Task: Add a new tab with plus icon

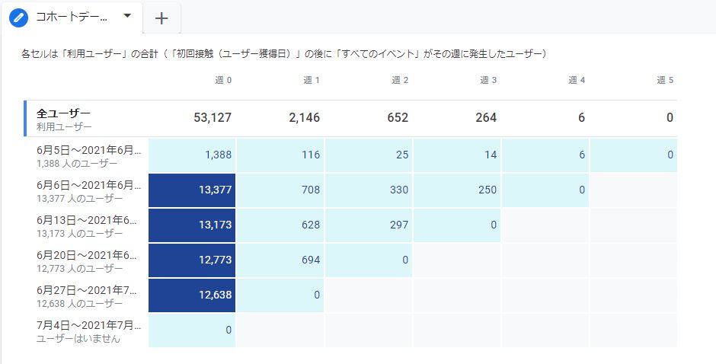Action: click(x=161, y=18)
